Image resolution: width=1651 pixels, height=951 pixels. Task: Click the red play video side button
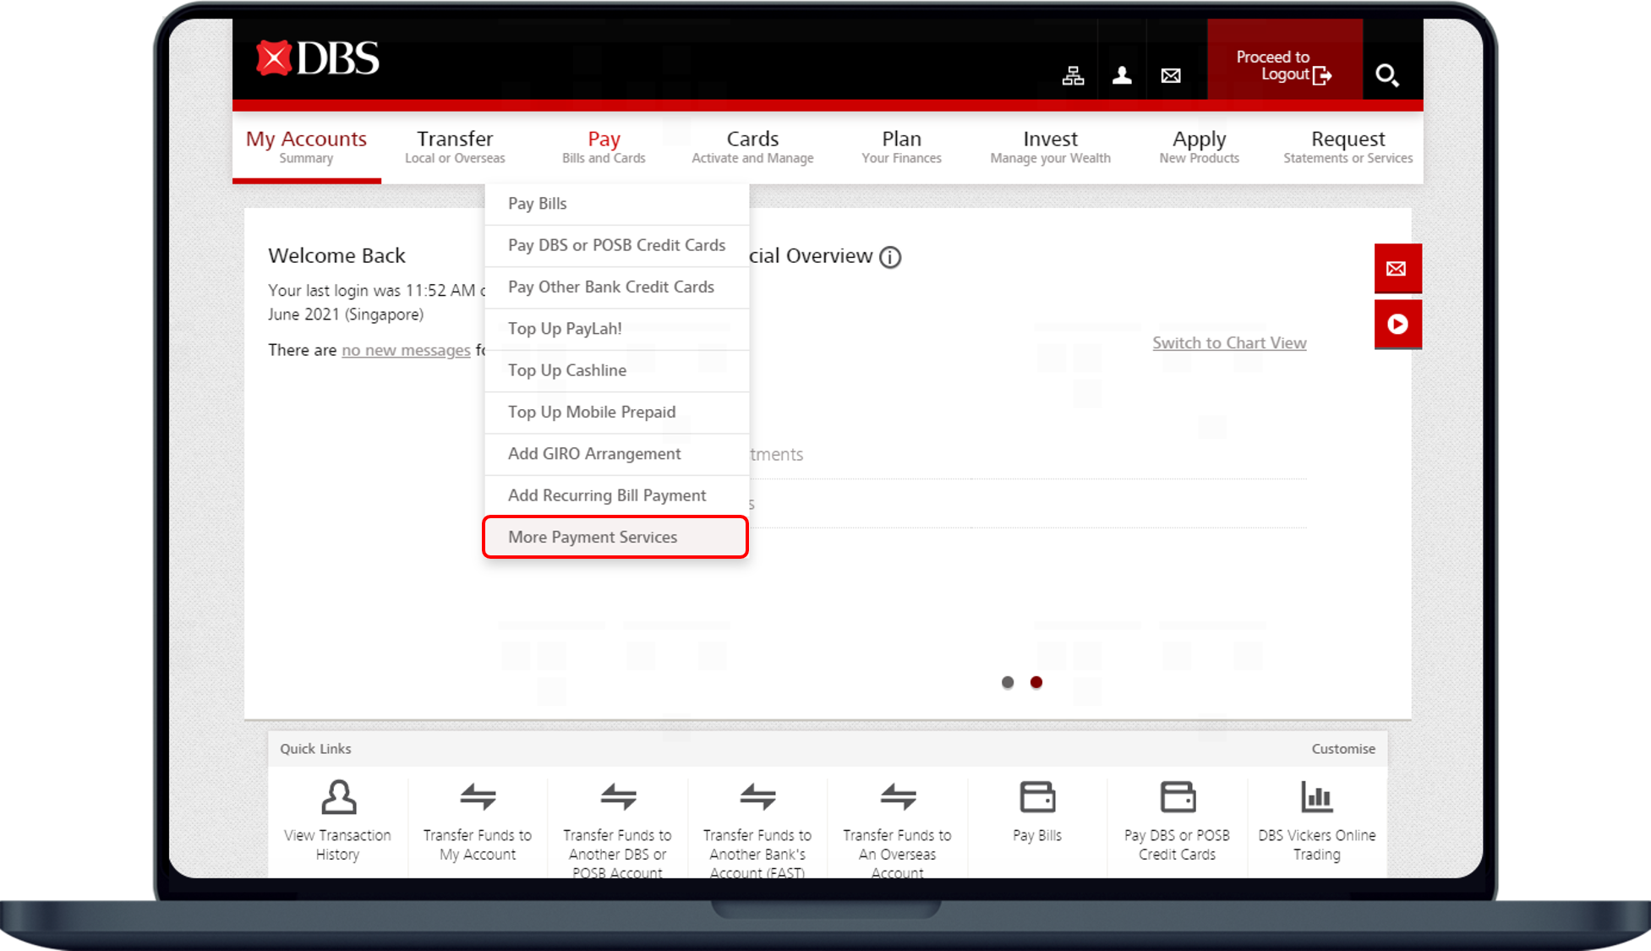click(x=1397, y=325)
